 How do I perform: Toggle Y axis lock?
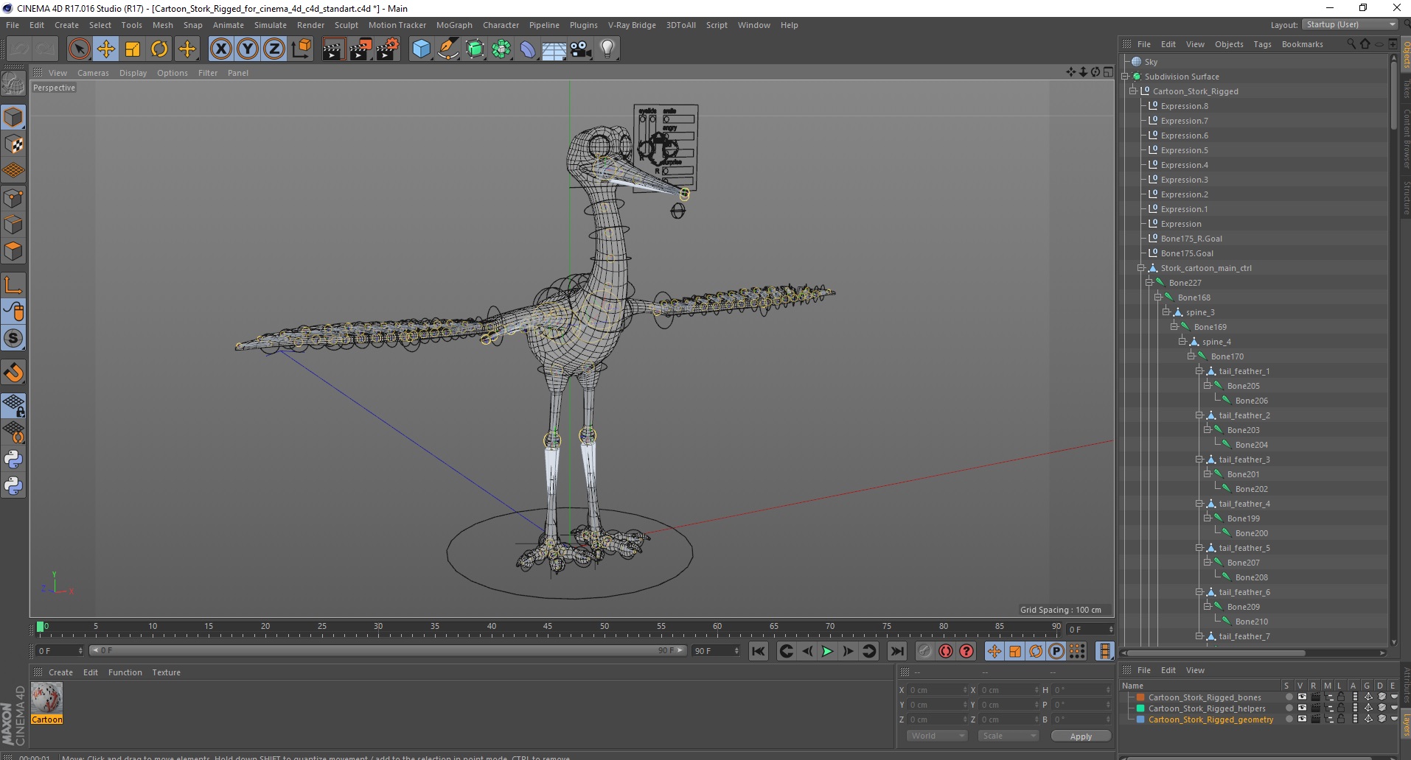coord(248,49)
